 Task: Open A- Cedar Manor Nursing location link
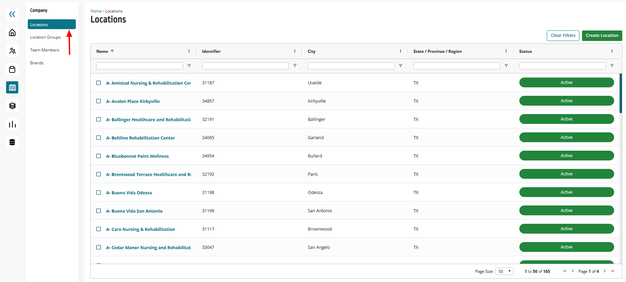(x=149, y=247)
